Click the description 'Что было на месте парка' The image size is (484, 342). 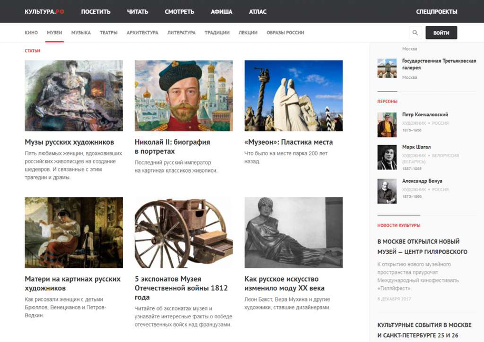click(x=286, y=157)
